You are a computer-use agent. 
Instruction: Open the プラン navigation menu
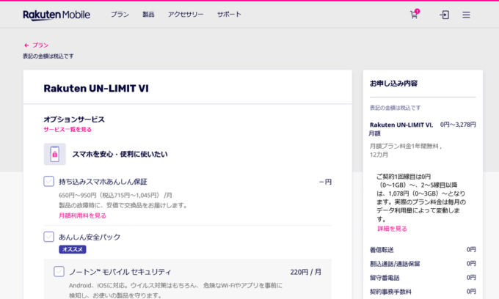(x=120, y=15)
